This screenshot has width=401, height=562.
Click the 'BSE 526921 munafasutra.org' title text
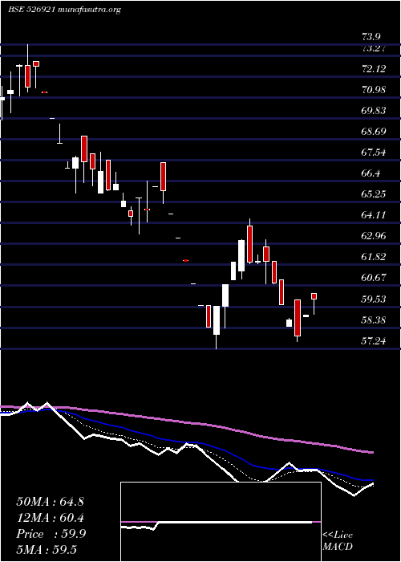coord(64,10)
